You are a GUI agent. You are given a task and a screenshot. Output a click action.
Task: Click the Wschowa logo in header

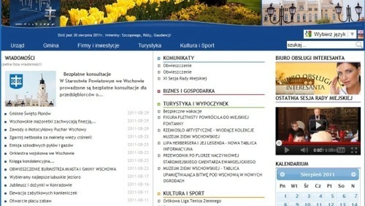point(35,13)
